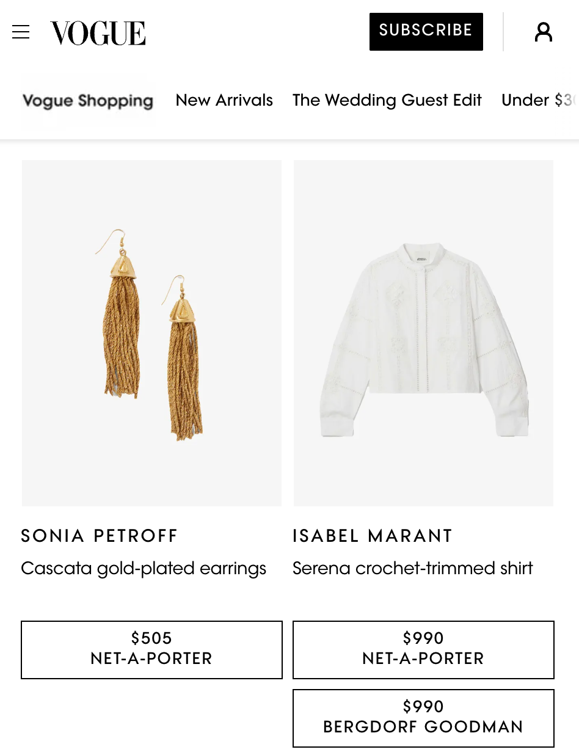Go to Vogue Shopping section
The height and width of the screenshot is (755, 579).
[88, 101]
